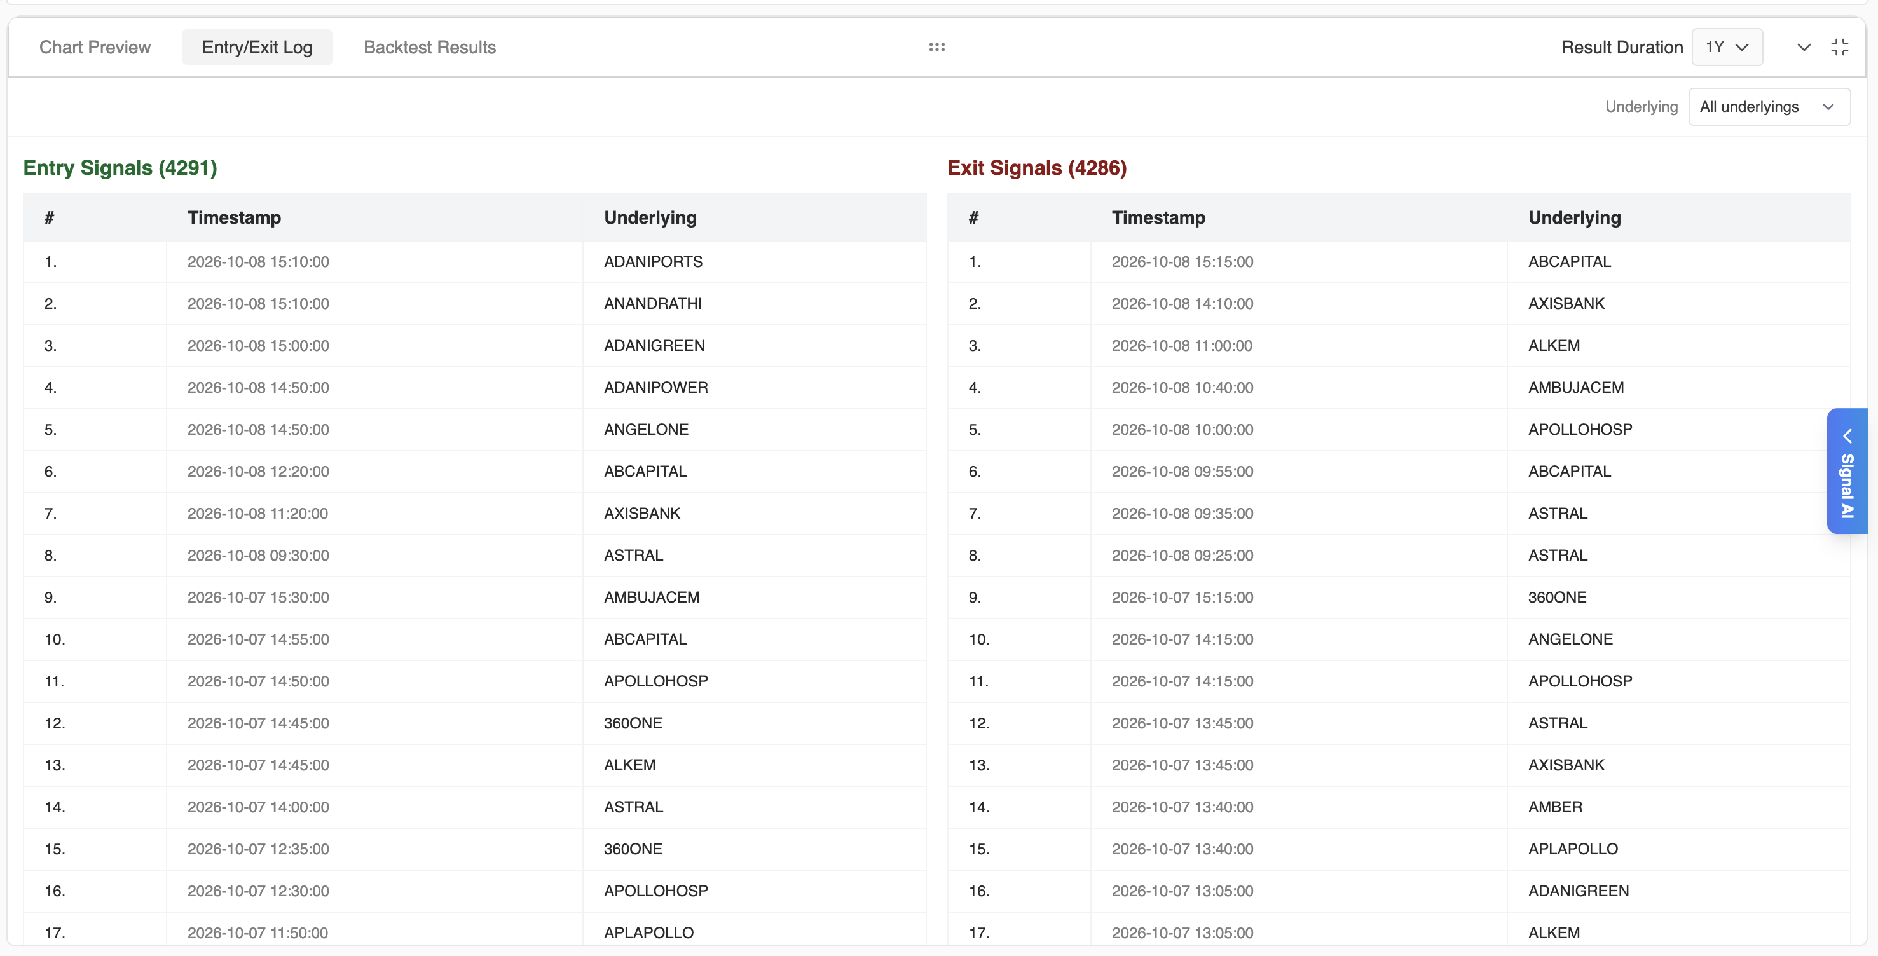
Task: Click the Entry Signals (4291) heading
Action: 120,168
